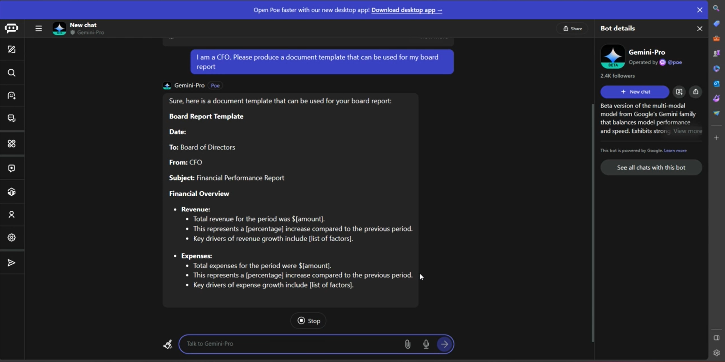
Task: Click the microphone voice input icon
Action: (x=426, y=344)
